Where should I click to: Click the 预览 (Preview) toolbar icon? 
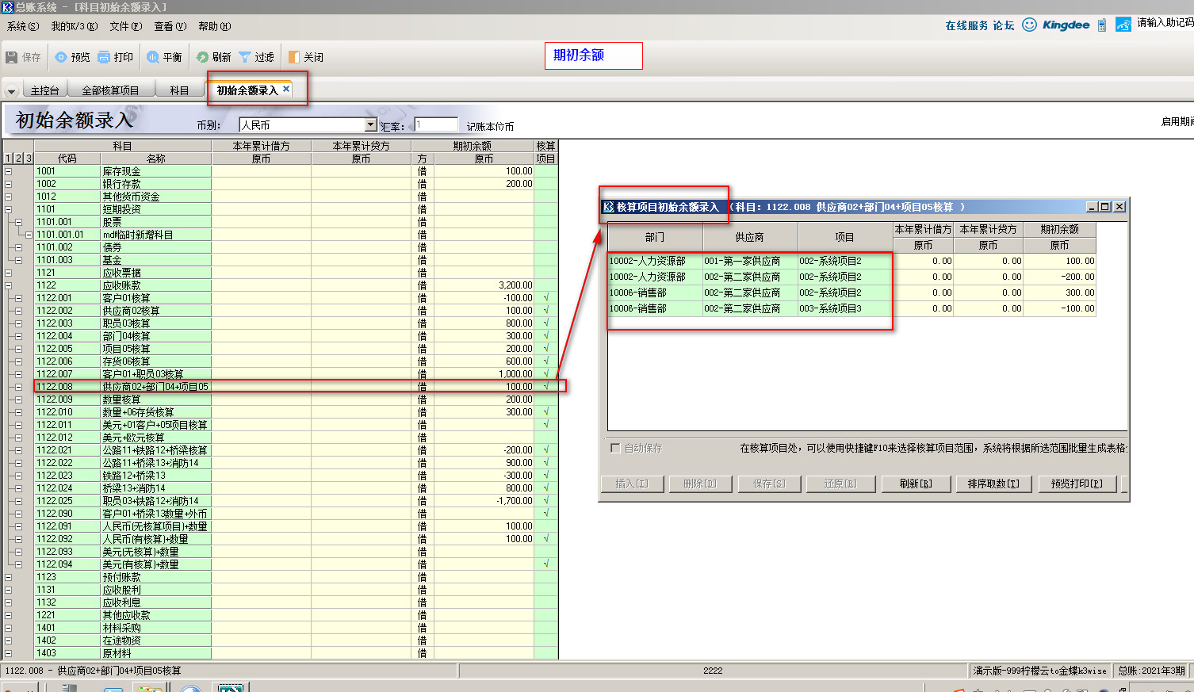pyautogui.click(x=61, y=57)
